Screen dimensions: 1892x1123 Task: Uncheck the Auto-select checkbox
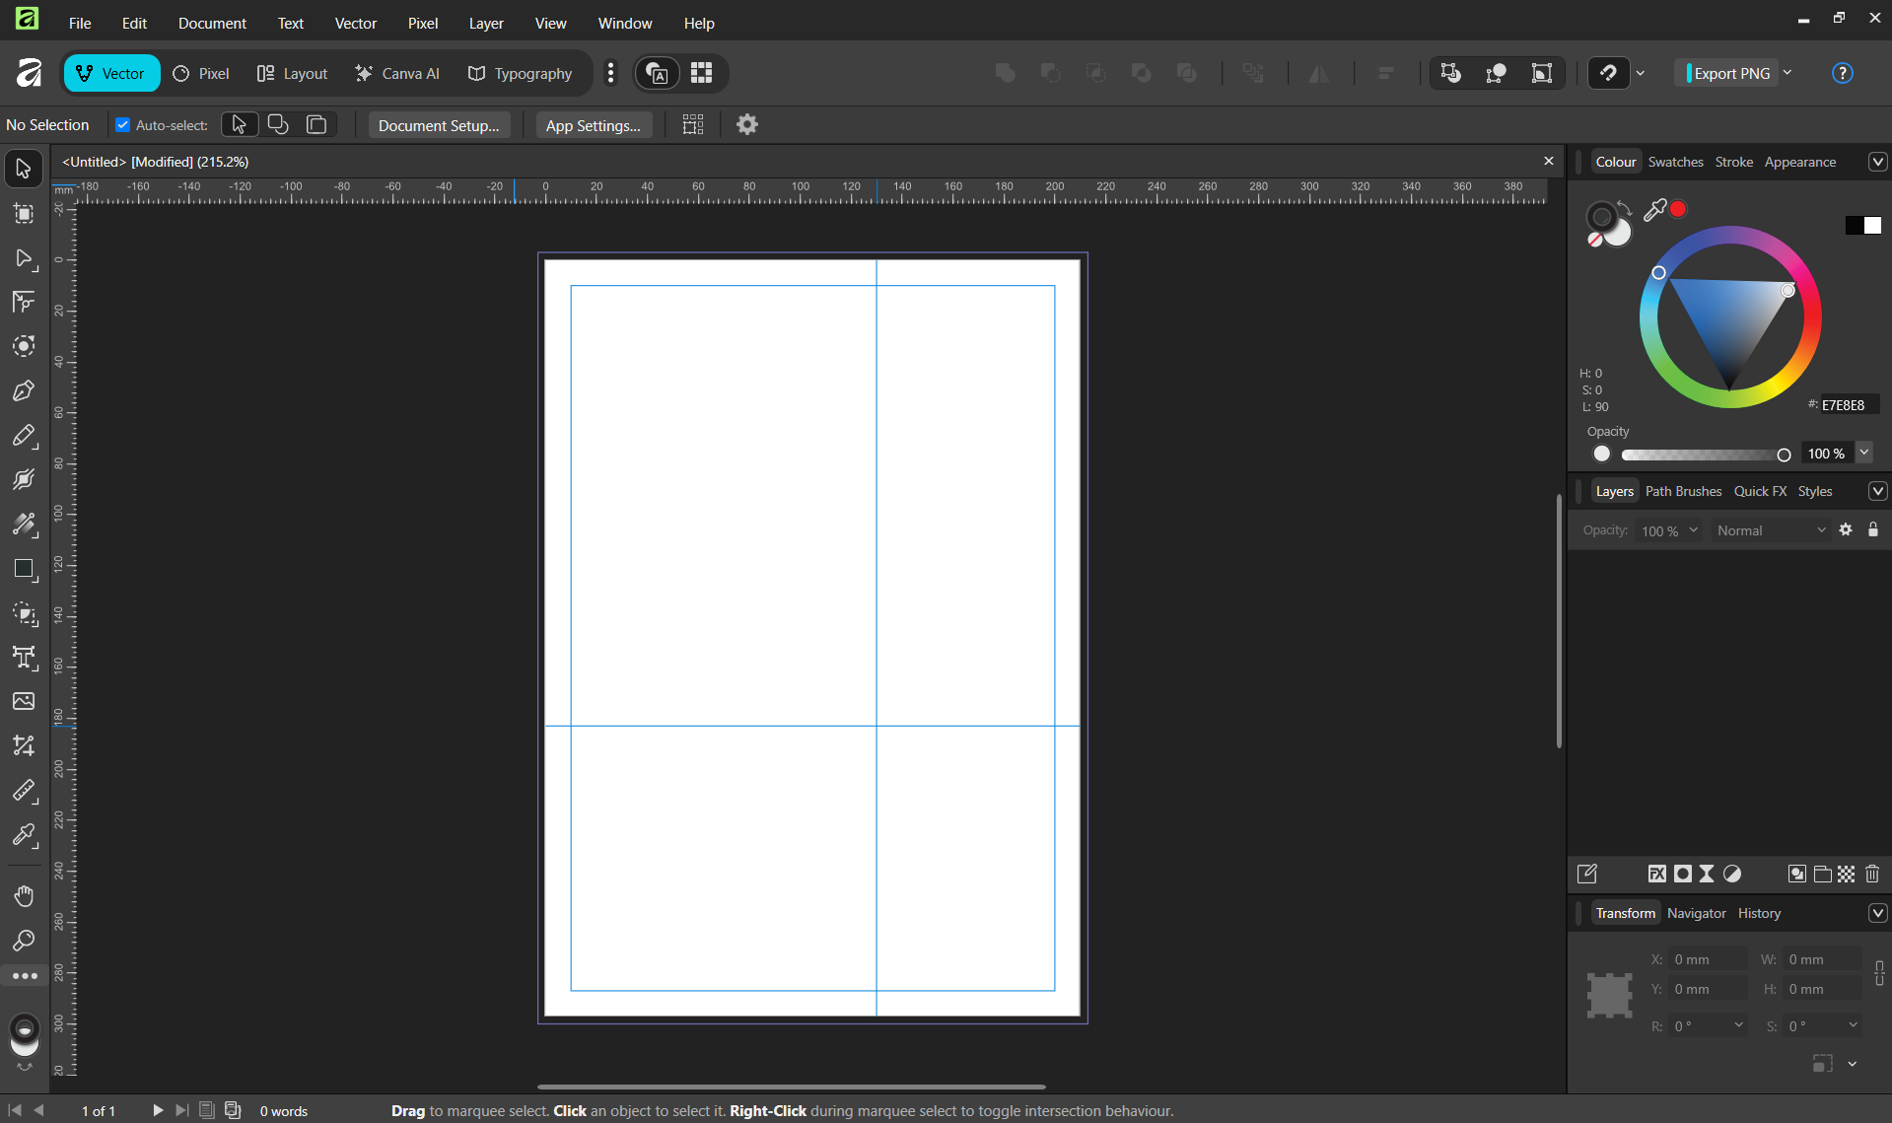[x=123, y=125]
